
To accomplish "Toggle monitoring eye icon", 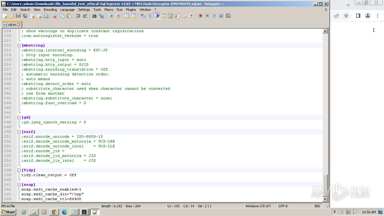I will tap(191, 16).
